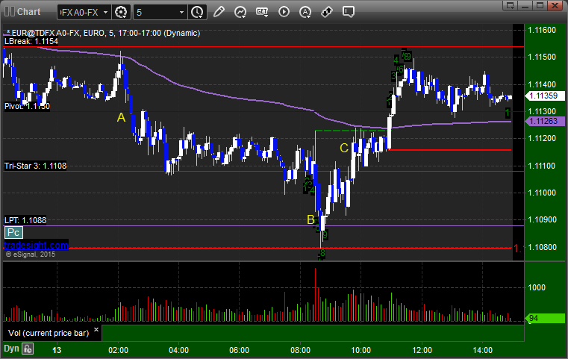The width and height of the screenshot is (568, 359).
Task: Click the comment bubble icon in toolbar
Action: point(349,12)
